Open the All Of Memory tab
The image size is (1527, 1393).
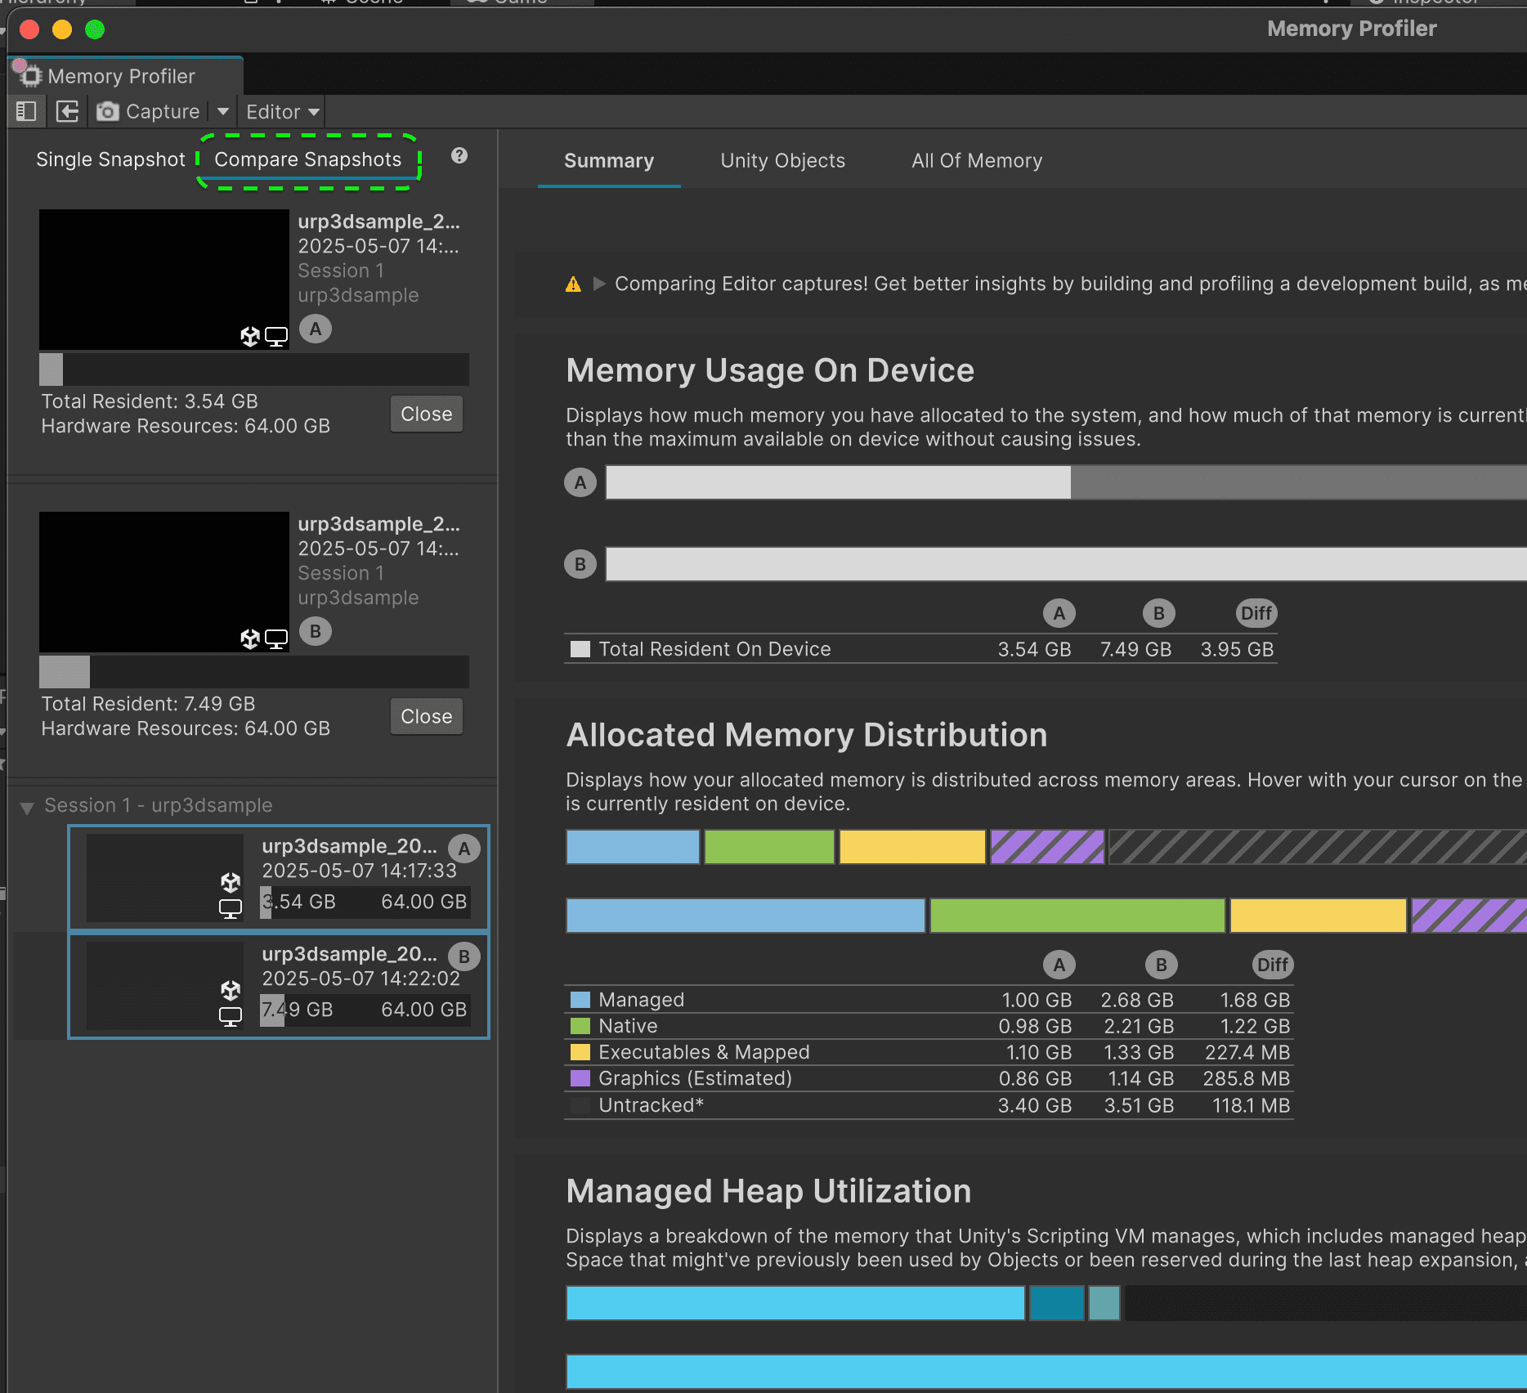click(x=977, y=160)
